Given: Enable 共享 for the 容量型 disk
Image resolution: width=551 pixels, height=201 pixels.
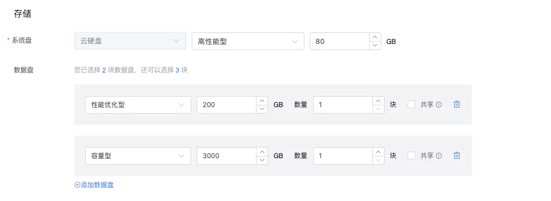Looking at the screenshot, I should (411, 155).
